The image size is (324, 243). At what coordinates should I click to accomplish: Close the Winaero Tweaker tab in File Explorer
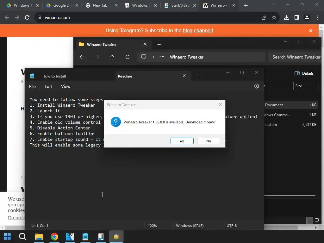(145, 44)
